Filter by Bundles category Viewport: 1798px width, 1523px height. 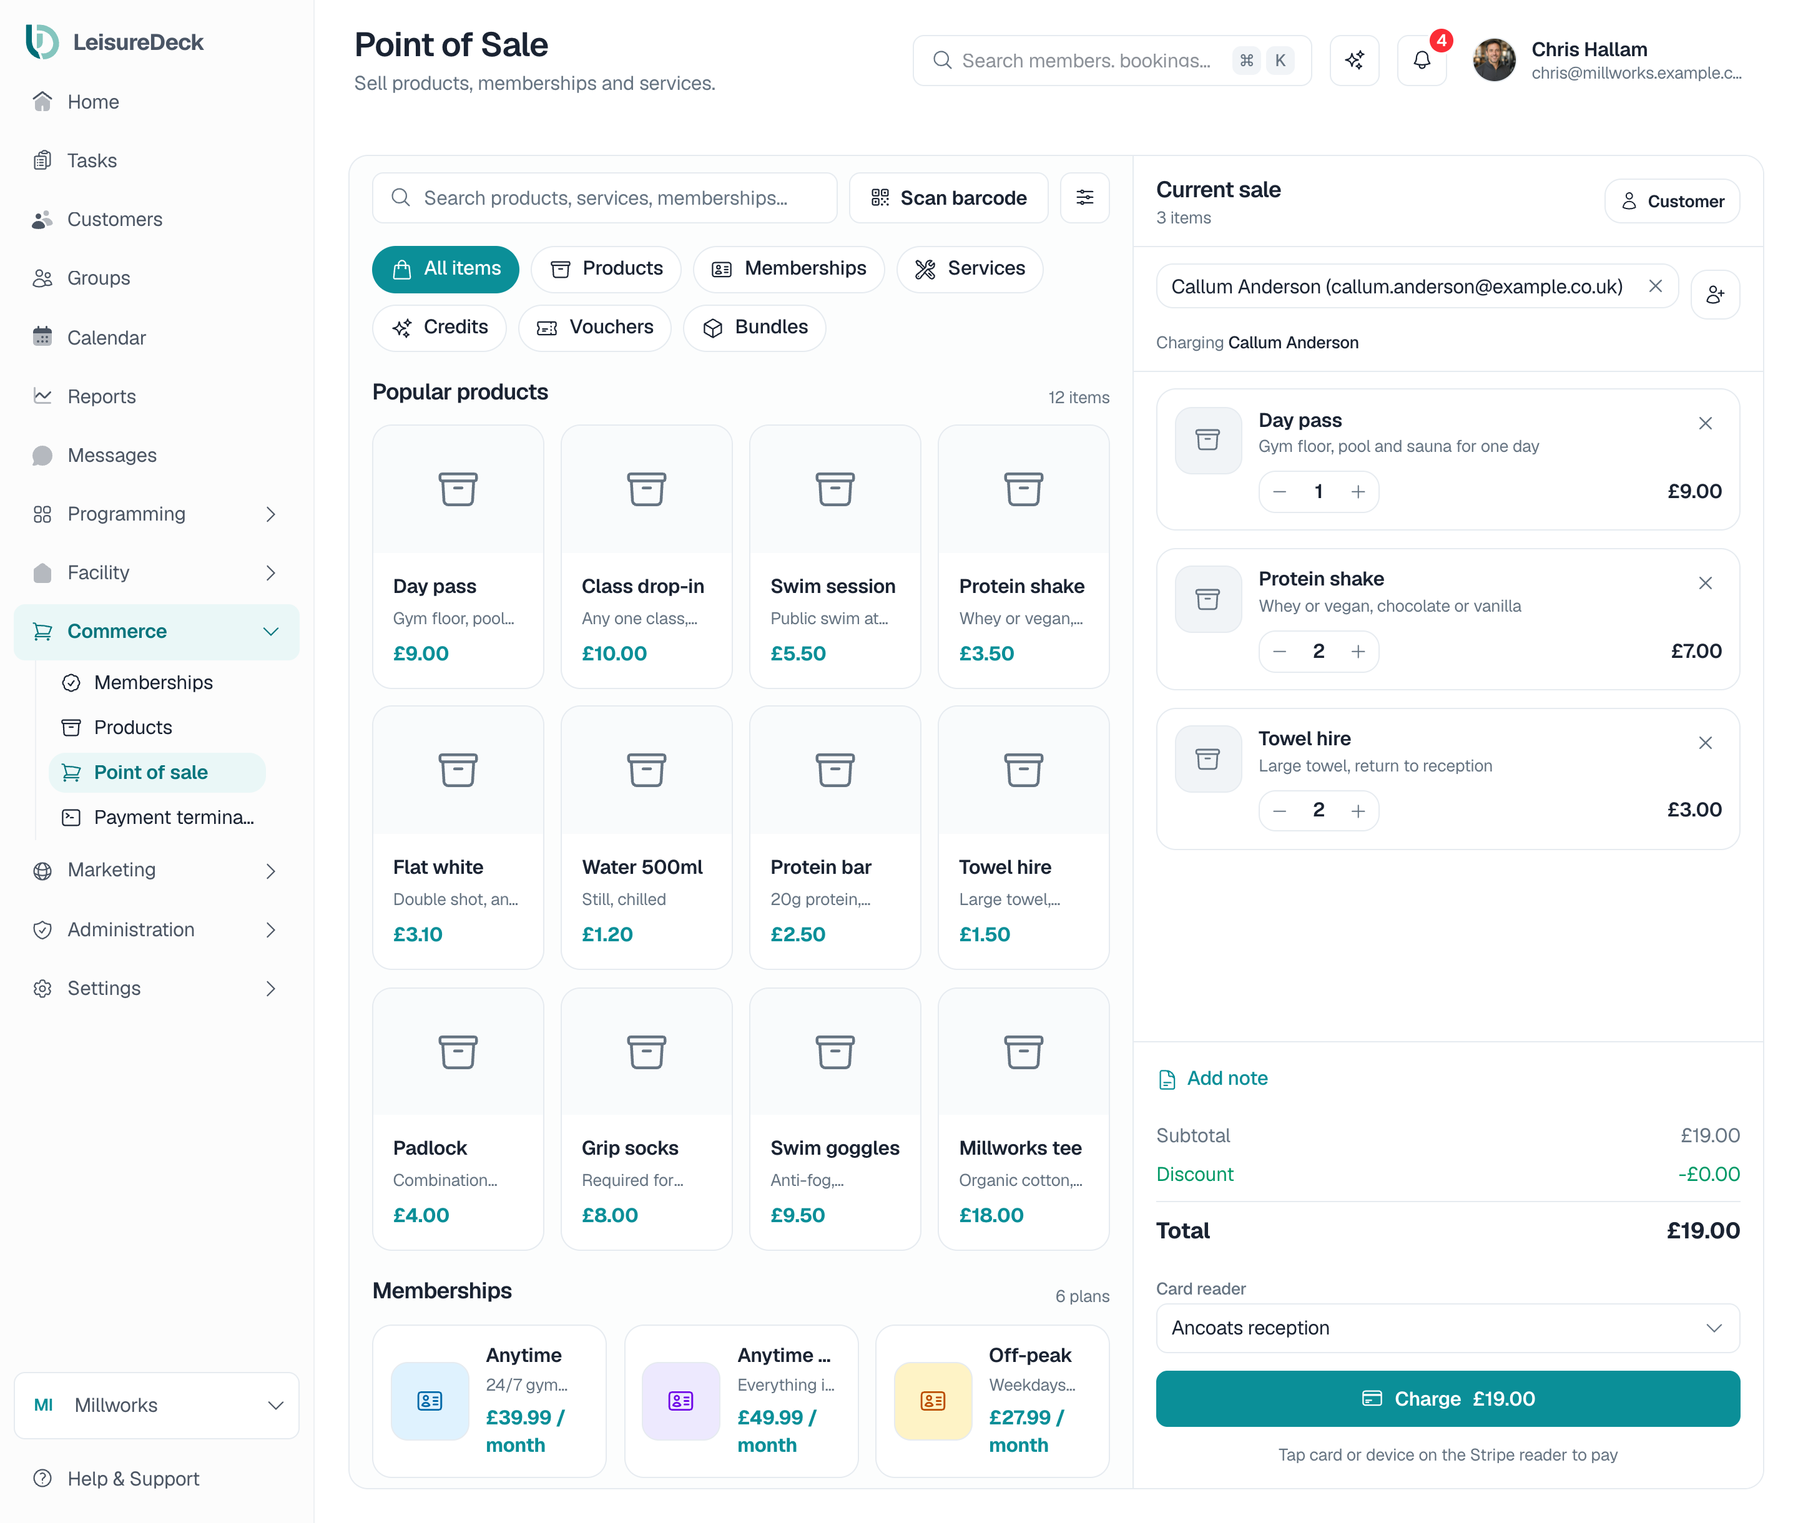[755, 327]
